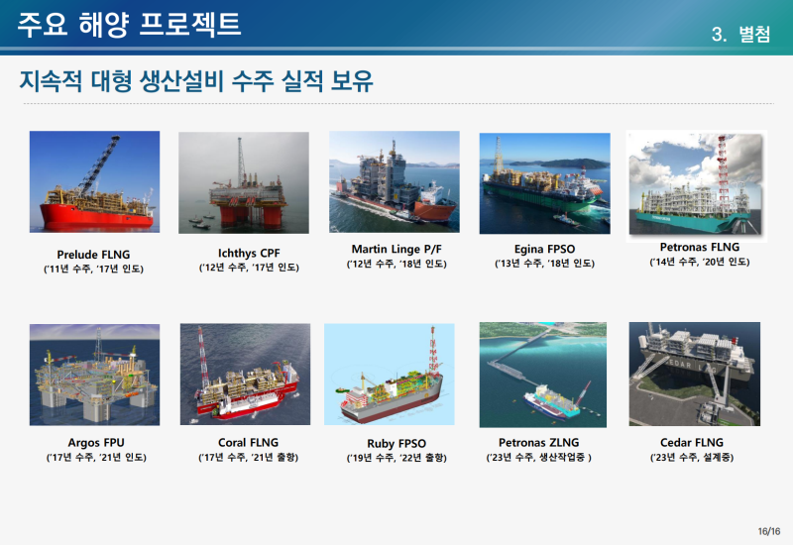Click the '3. 별첨' section label
793x545 pixels.
click(x=739, y=35)
